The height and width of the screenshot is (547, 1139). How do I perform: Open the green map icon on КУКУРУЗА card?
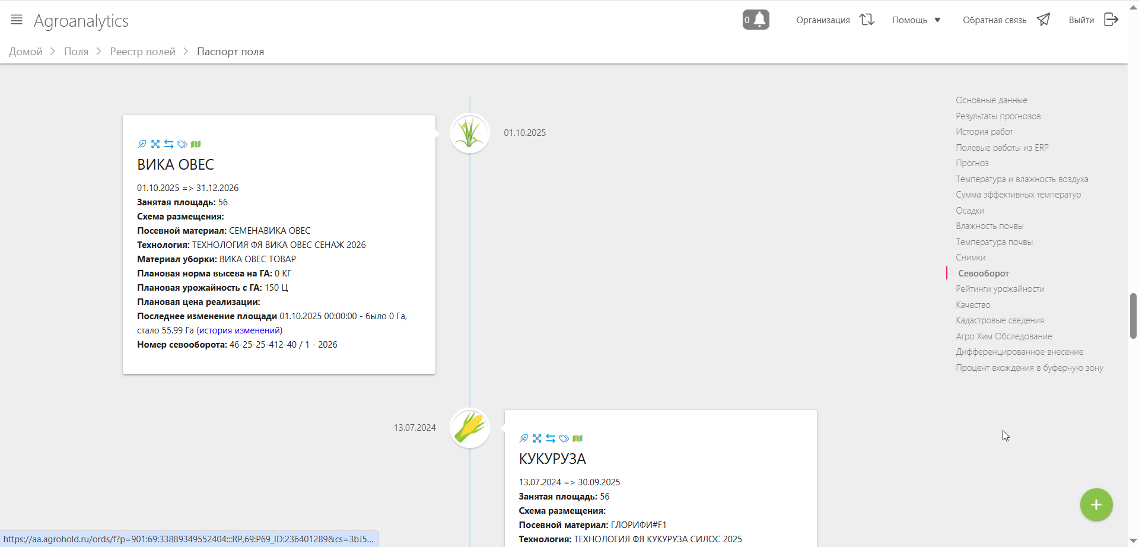pyautogui.click(x=578, y=438)
